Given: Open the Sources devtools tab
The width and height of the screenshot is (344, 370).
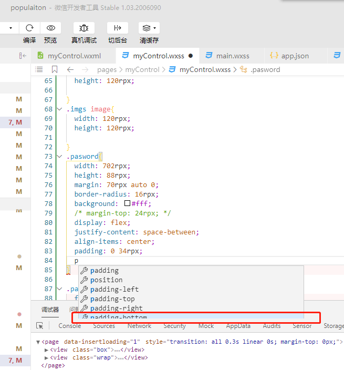Looking at the screenshot, I should pyautogui.click(x=104, y=326).
